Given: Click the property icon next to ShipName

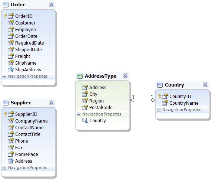Looking at the screenshot, I should (11, 63).
